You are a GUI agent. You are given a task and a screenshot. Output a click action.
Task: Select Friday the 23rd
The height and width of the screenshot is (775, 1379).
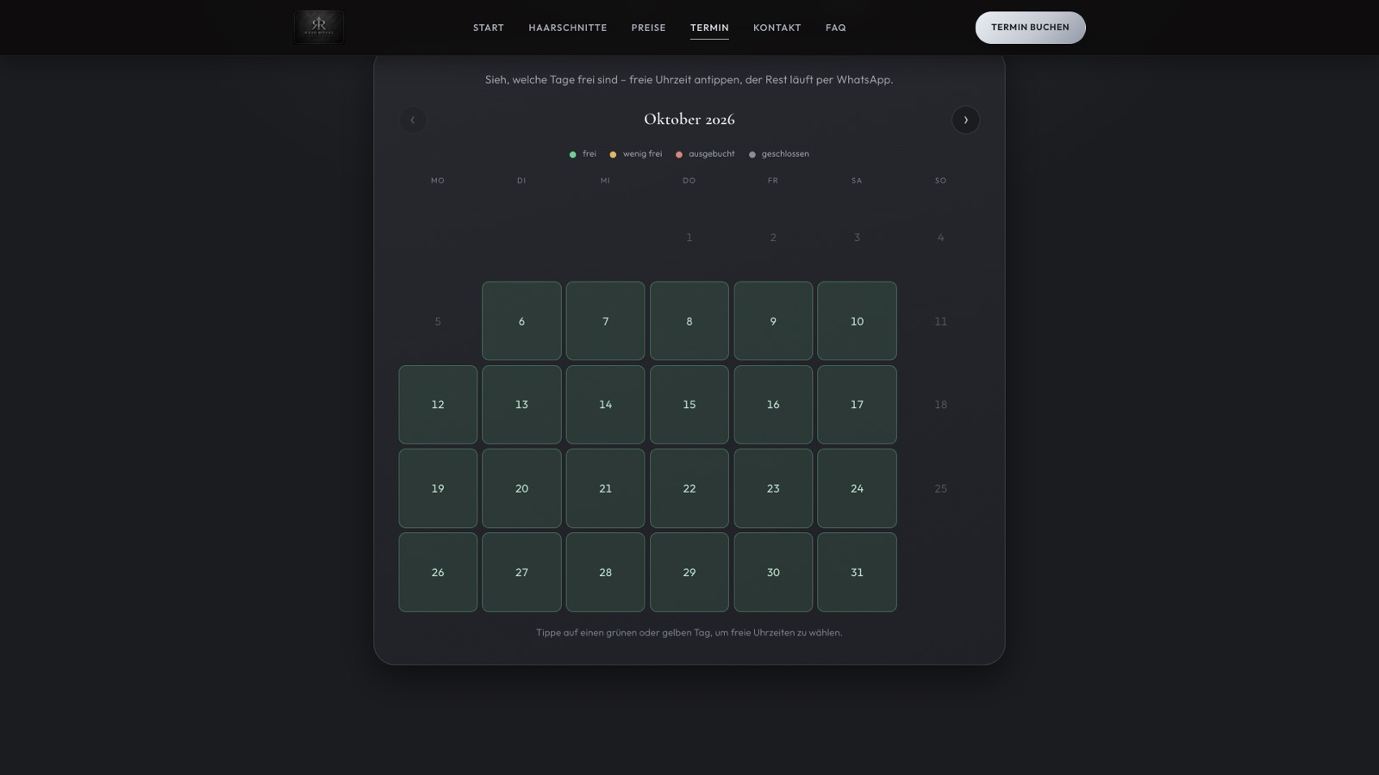click(773, 488)
